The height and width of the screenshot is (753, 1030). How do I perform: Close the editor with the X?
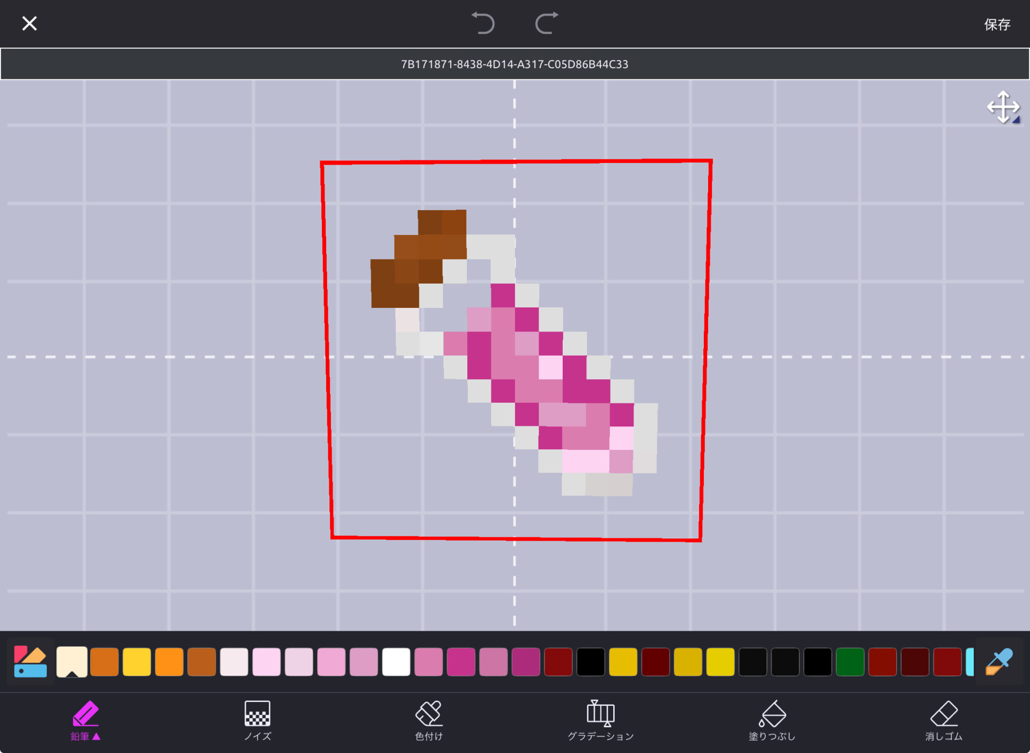(30, 24)
